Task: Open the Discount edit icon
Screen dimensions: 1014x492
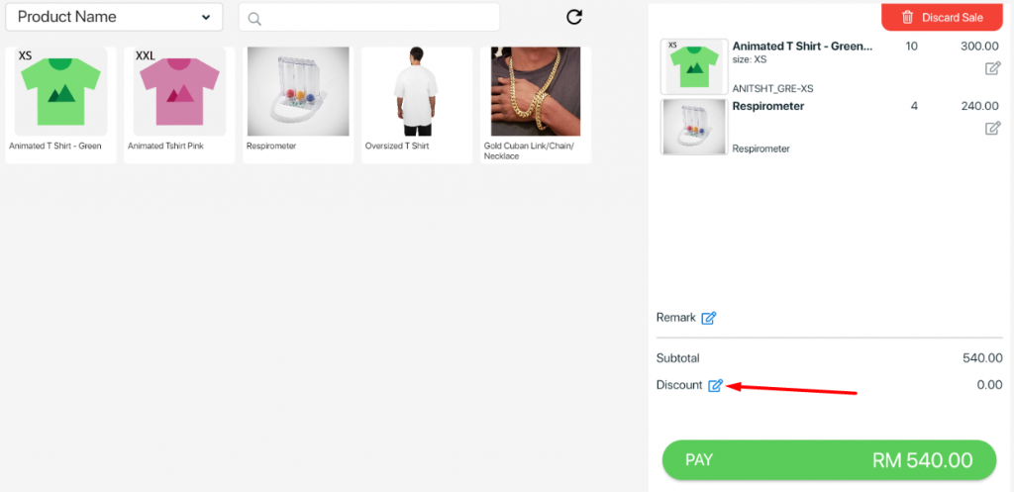Action: pos(715,385)
